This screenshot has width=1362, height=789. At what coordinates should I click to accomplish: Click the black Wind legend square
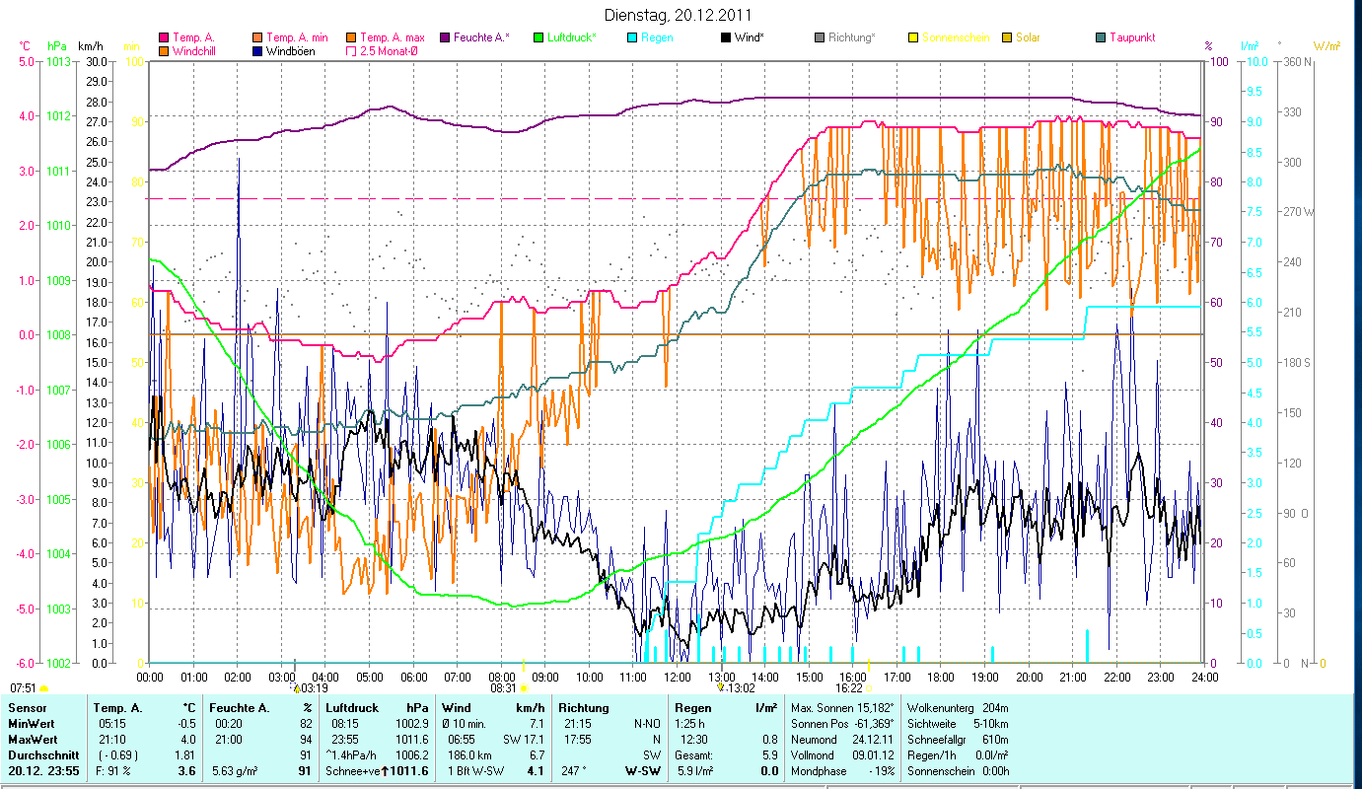726,37
